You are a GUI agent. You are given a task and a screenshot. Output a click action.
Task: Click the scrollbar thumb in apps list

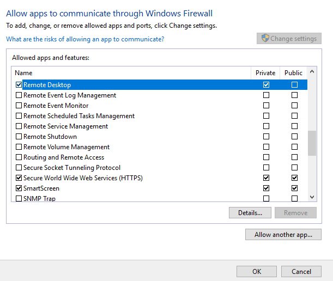[312, 143]
